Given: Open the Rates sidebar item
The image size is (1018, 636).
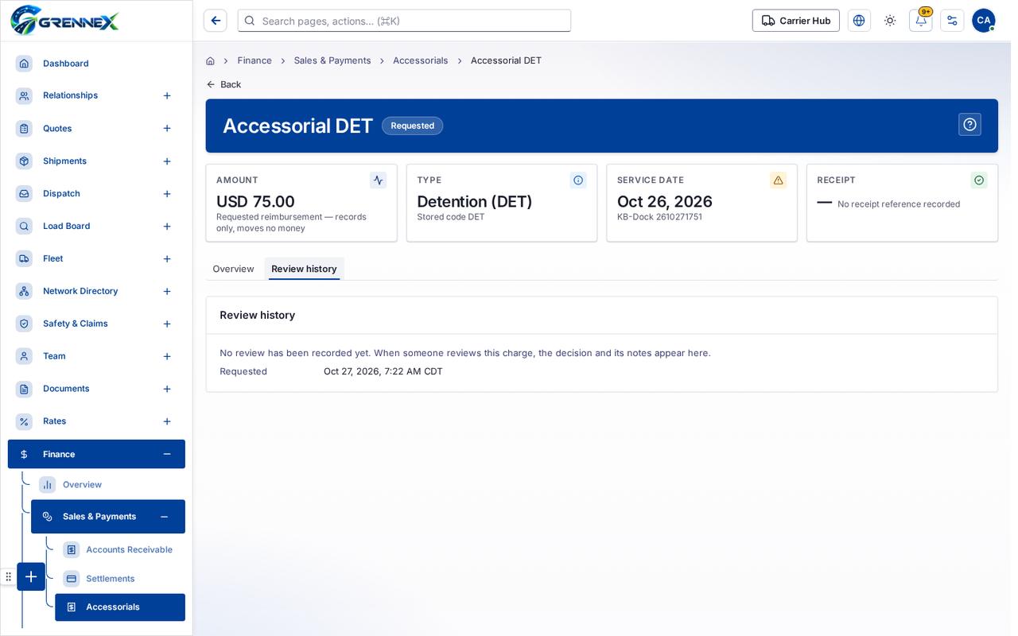Looking at the screenshot, I should (x=96, y=421).
